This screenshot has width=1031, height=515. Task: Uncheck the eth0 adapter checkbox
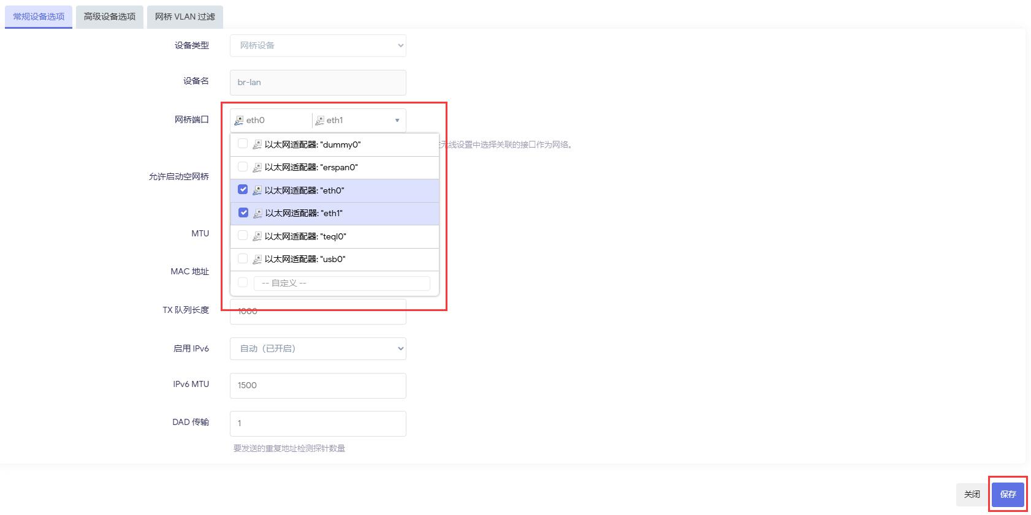pos(243,190)
